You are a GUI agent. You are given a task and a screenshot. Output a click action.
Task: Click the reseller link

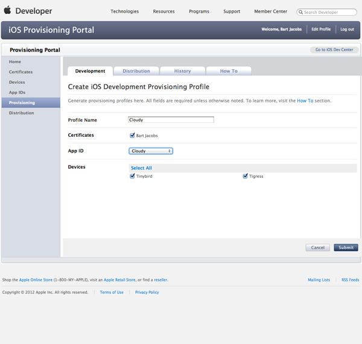point(160,280)
